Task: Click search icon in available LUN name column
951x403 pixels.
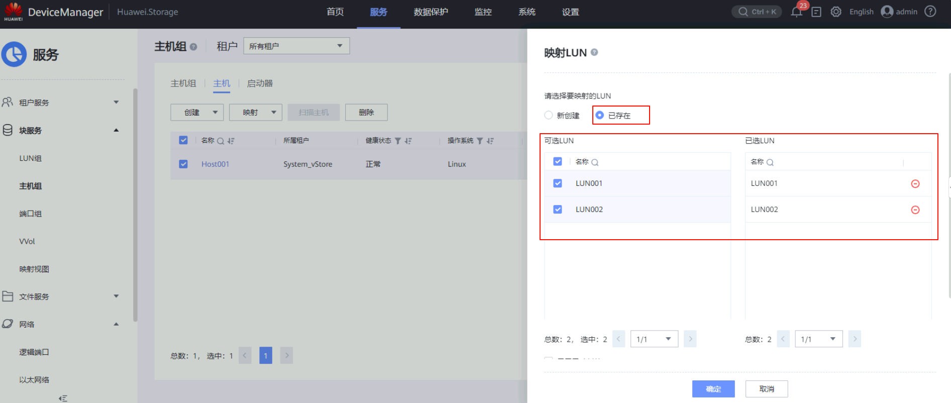Action: [x=595, y=162]
